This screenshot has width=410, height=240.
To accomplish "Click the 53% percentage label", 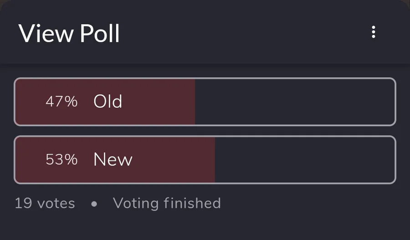I will [61, 160].
